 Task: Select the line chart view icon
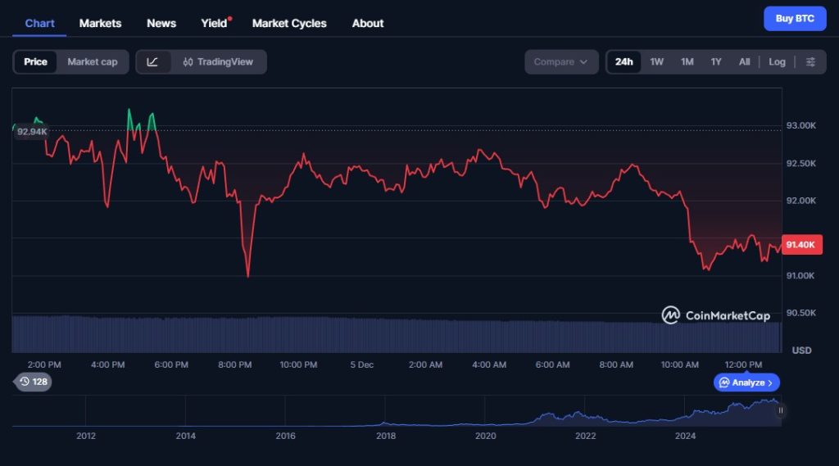[153, 62]
